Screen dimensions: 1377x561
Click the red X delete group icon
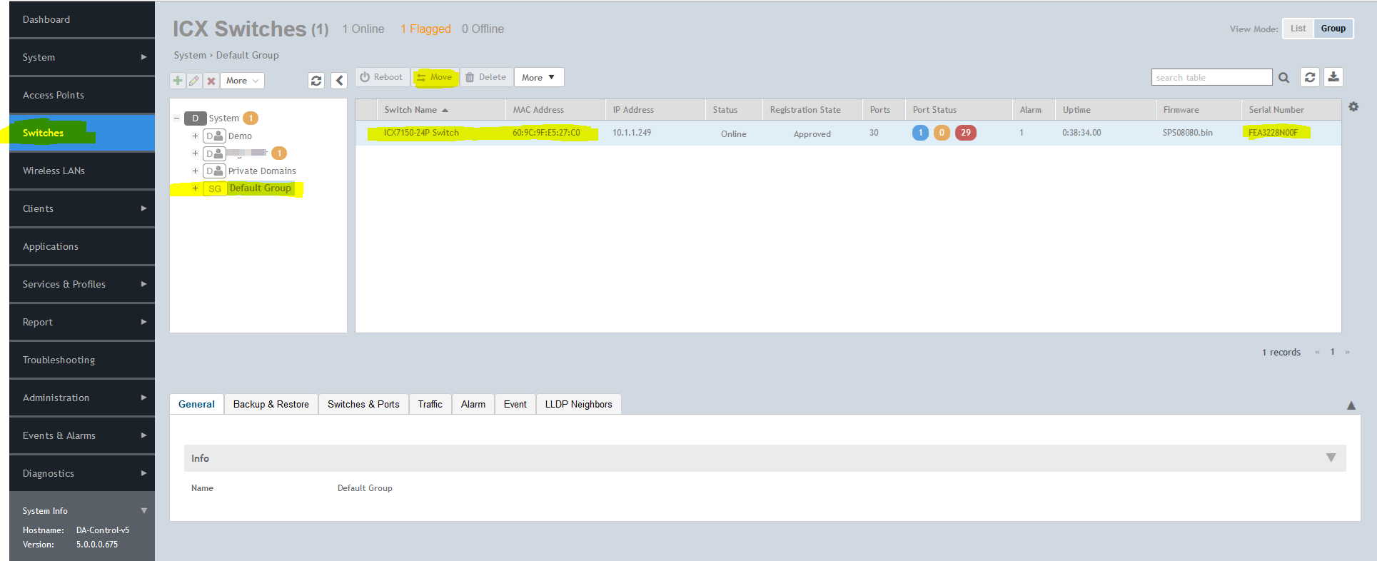211,81
